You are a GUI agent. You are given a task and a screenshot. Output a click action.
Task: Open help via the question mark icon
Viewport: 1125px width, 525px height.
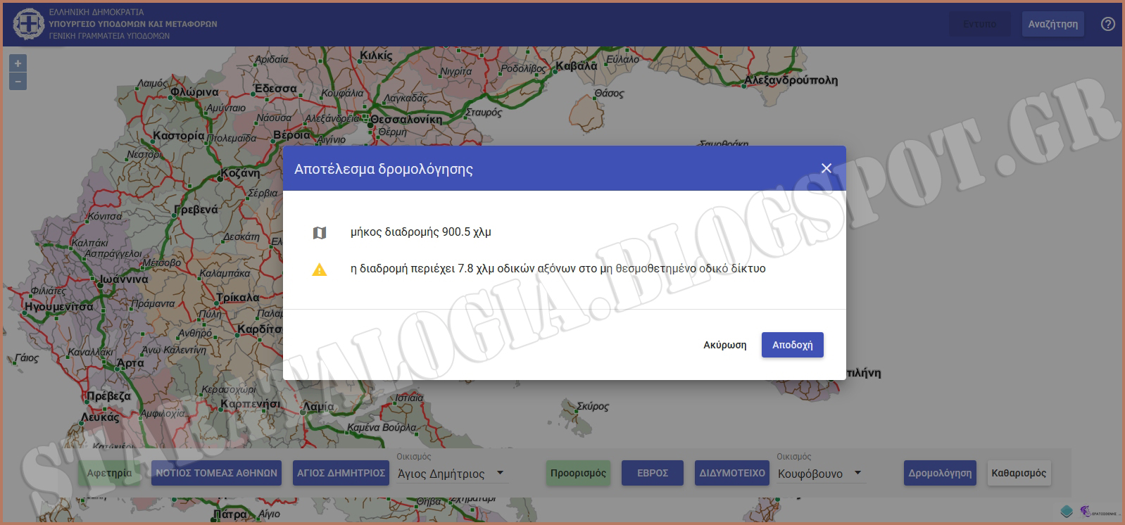(1108, 24)
